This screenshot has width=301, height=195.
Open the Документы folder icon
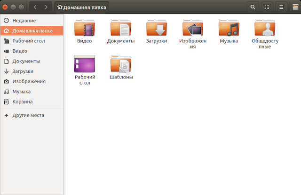(120, 28)
